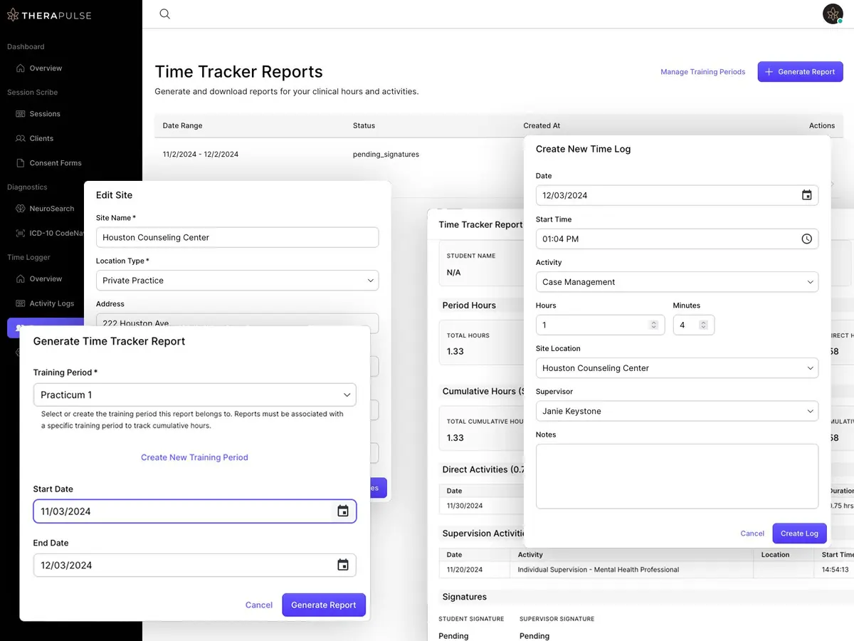Open NeuroSearch in Diagnostics
Viewport: 854px width, 641px height.
[52, 209]
